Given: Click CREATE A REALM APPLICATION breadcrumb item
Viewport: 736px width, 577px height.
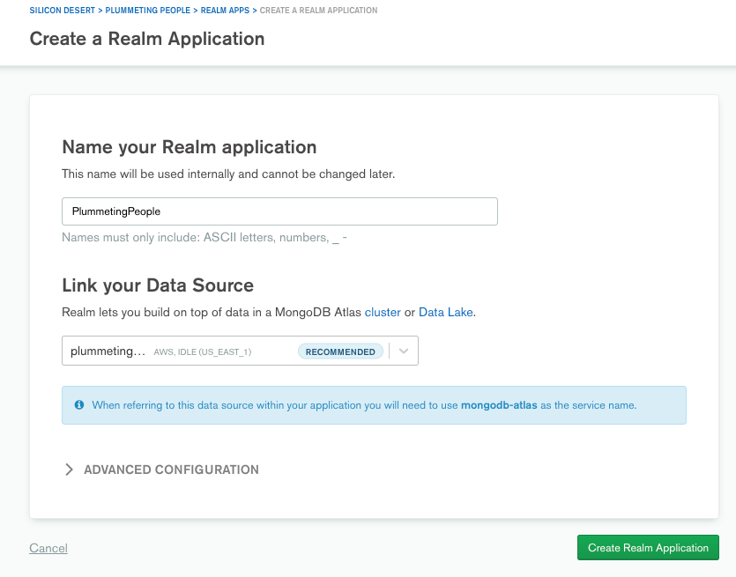Looking at the screenshot, I should point(318,11).
